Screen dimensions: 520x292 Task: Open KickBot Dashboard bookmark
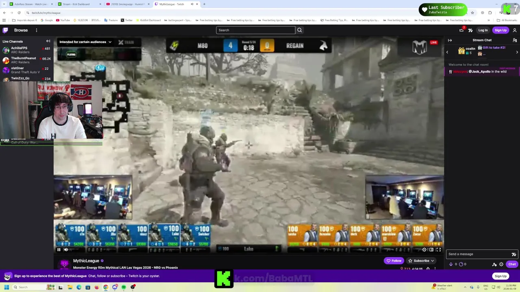(148, 20)
